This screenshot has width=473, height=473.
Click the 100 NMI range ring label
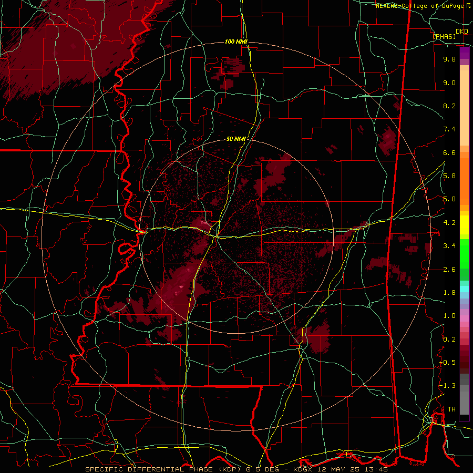click(x=236, y=42)
